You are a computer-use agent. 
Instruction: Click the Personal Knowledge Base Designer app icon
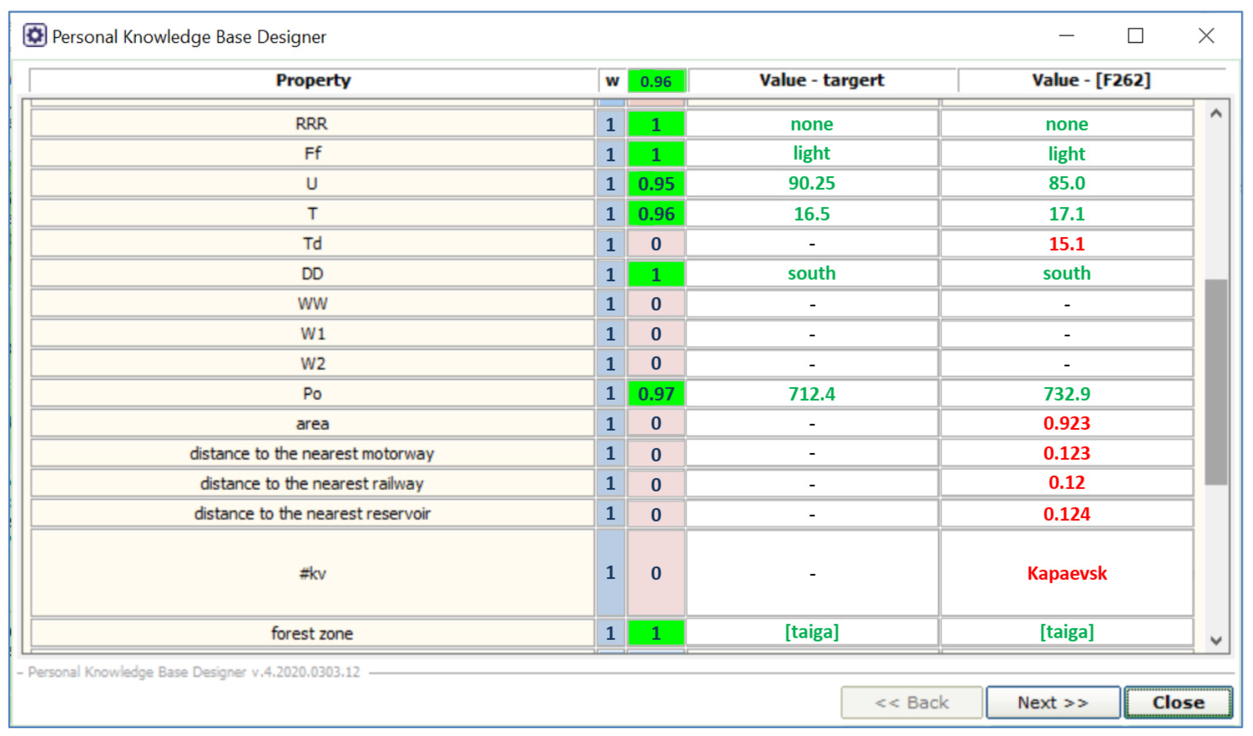coord(34,36)
